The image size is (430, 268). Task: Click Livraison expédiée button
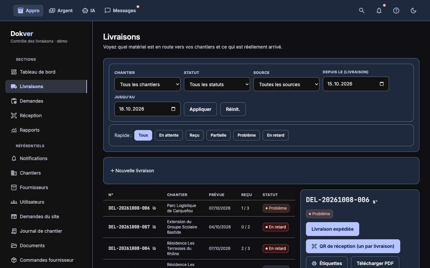pos(332,229)
